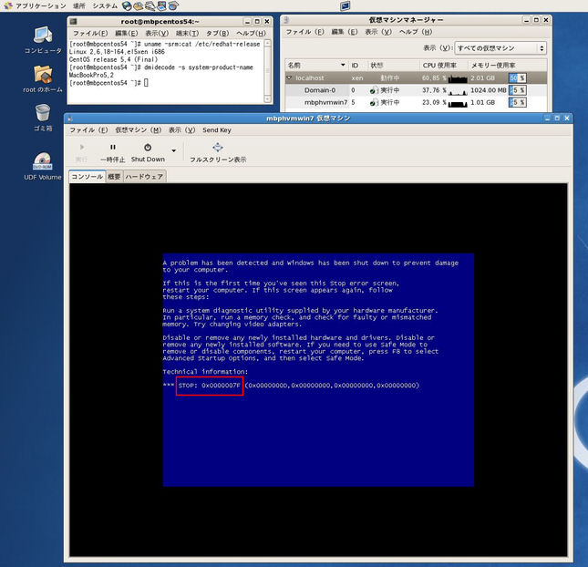Open the terminal 編集(E) menu
The height and width of the screenshot is (567, 588).
pos(127,33)
